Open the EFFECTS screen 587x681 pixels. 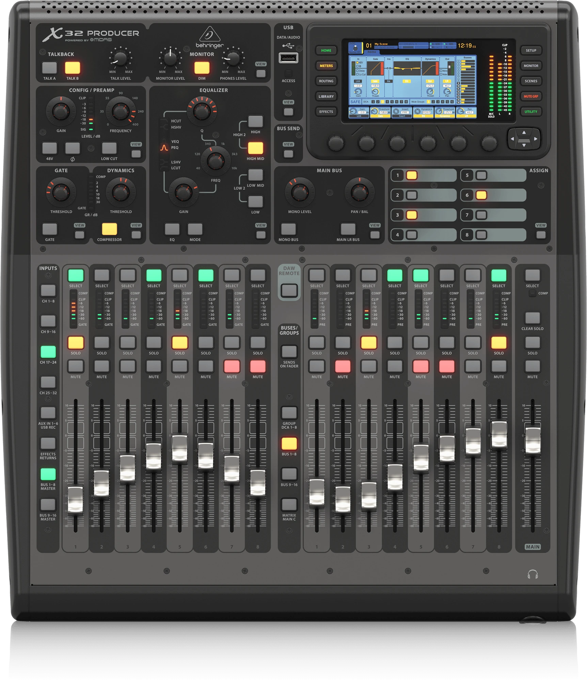[x=326, y=111]
